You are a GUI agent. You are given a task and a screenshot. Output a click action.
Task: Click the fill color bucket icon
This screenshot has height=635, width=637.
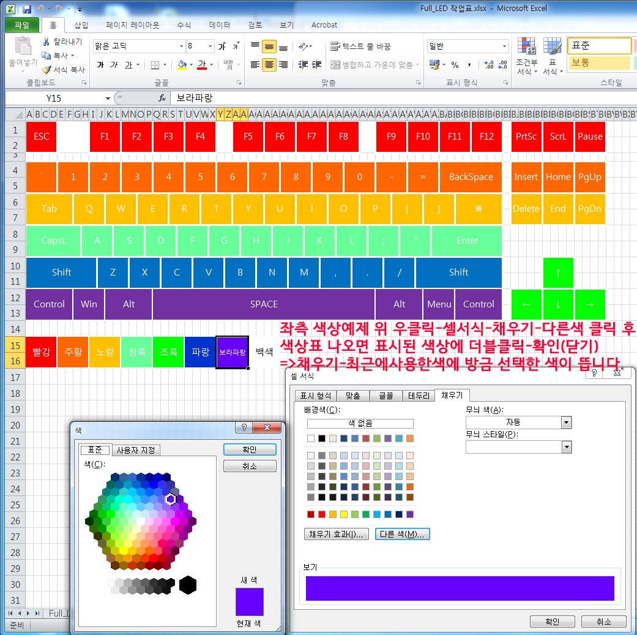click(x=182, y=65)
